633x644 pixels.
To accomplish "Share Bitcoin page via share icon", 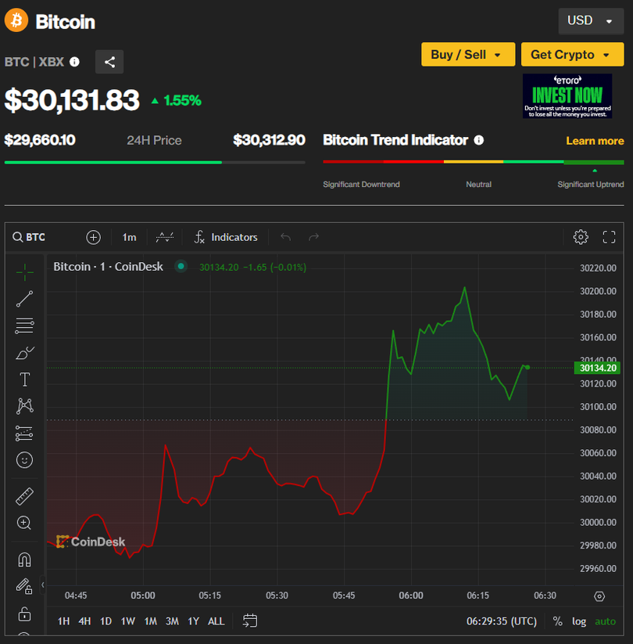I will click(x=109, y=62).
